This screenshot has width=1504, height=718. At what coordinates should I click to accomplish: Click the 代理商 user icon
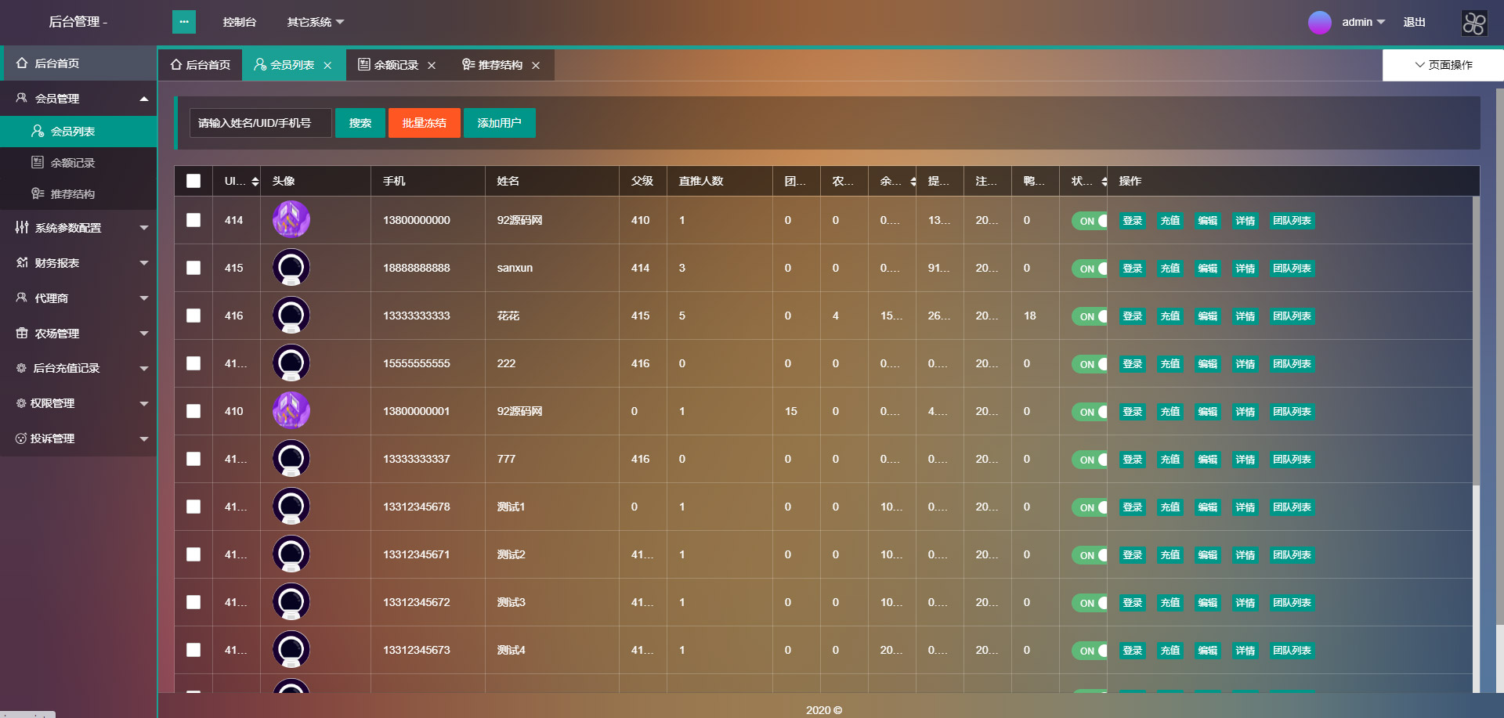(x=22, y=298)
